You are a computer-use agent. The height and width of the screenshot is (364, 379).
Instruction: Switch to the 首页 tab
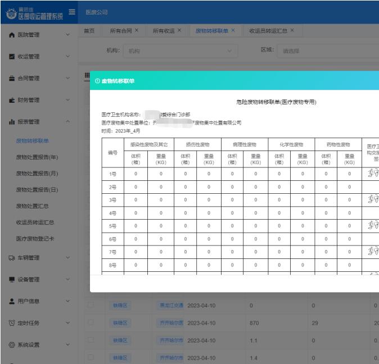tap(89, 30)
